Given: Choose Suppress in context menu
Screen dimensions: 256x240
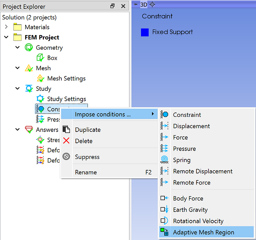Looking at the screenshot, I should [x=109, y=157].
